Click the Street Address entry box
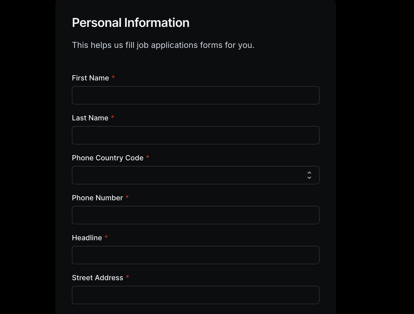This screenshot has height=314, width=414. 196,295
